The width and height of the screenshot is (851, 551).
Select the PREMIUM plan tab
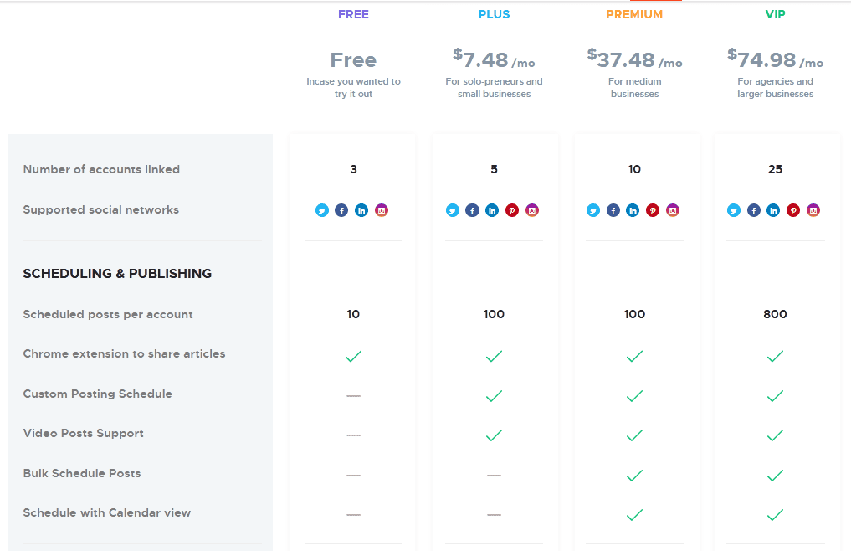coord(634,14)
